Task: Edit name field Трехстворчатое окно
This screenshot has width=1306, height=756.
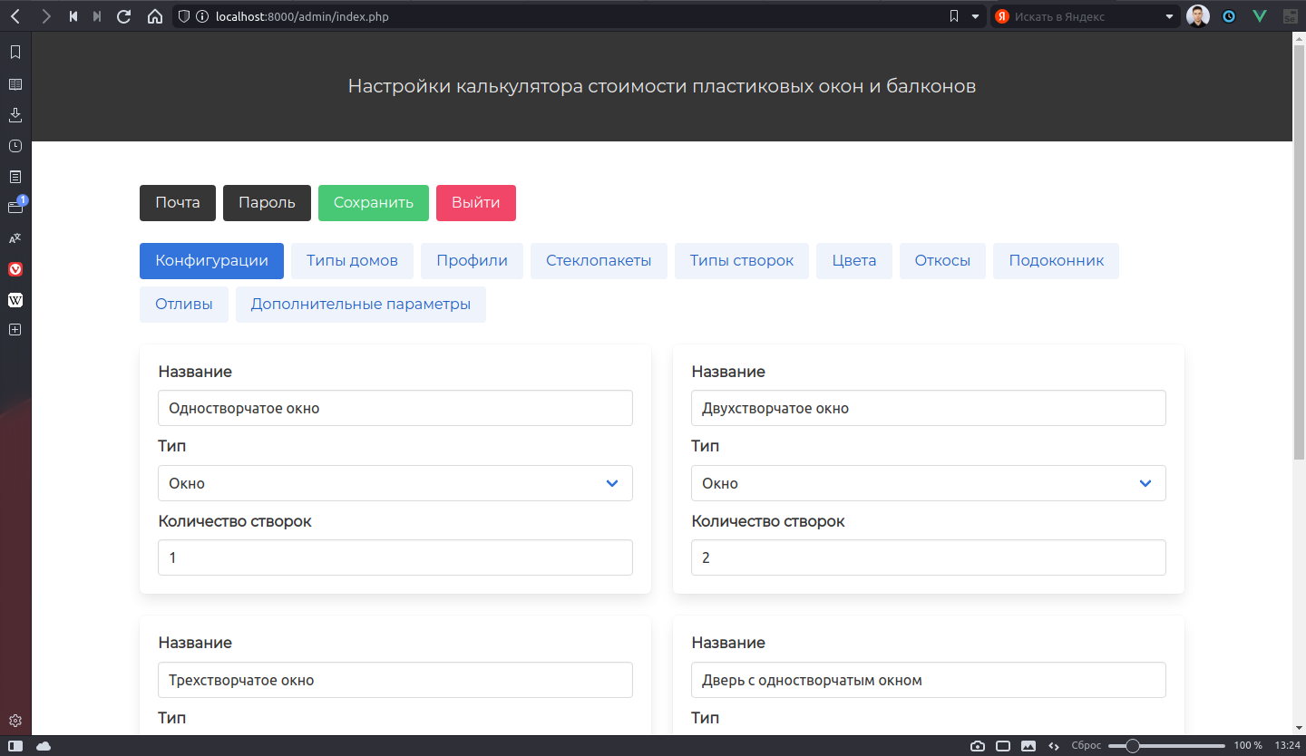Action: pyautogui.click(x=395, y=680)
